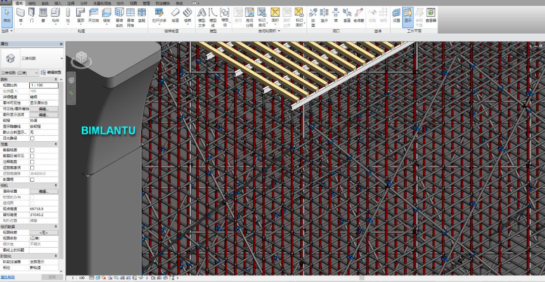The height and width of the screenshot is (282, 545).
Task: Open the navigation wheel on the navigation bar
Action: 71,80
